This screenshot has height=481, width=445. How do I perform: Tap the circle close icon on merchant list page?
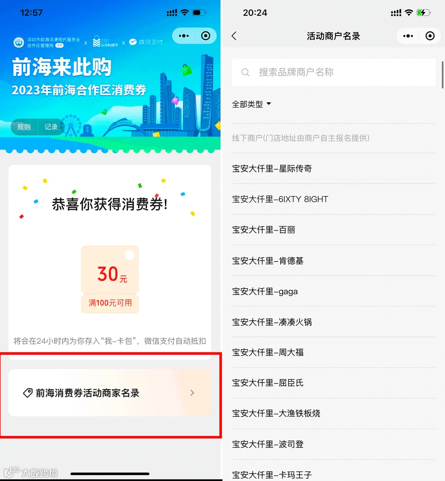point(430,36)
